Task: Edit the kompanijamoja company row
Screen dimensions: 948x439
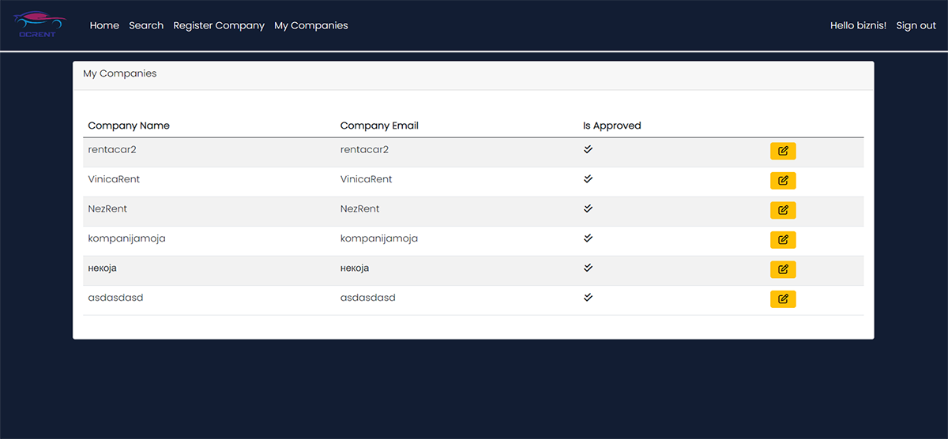Action: pos(782,240)
